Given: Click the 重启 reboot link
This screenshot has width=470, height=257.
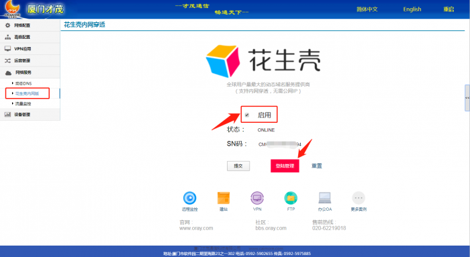Looking at the screenshot, I should click(449, 9).
